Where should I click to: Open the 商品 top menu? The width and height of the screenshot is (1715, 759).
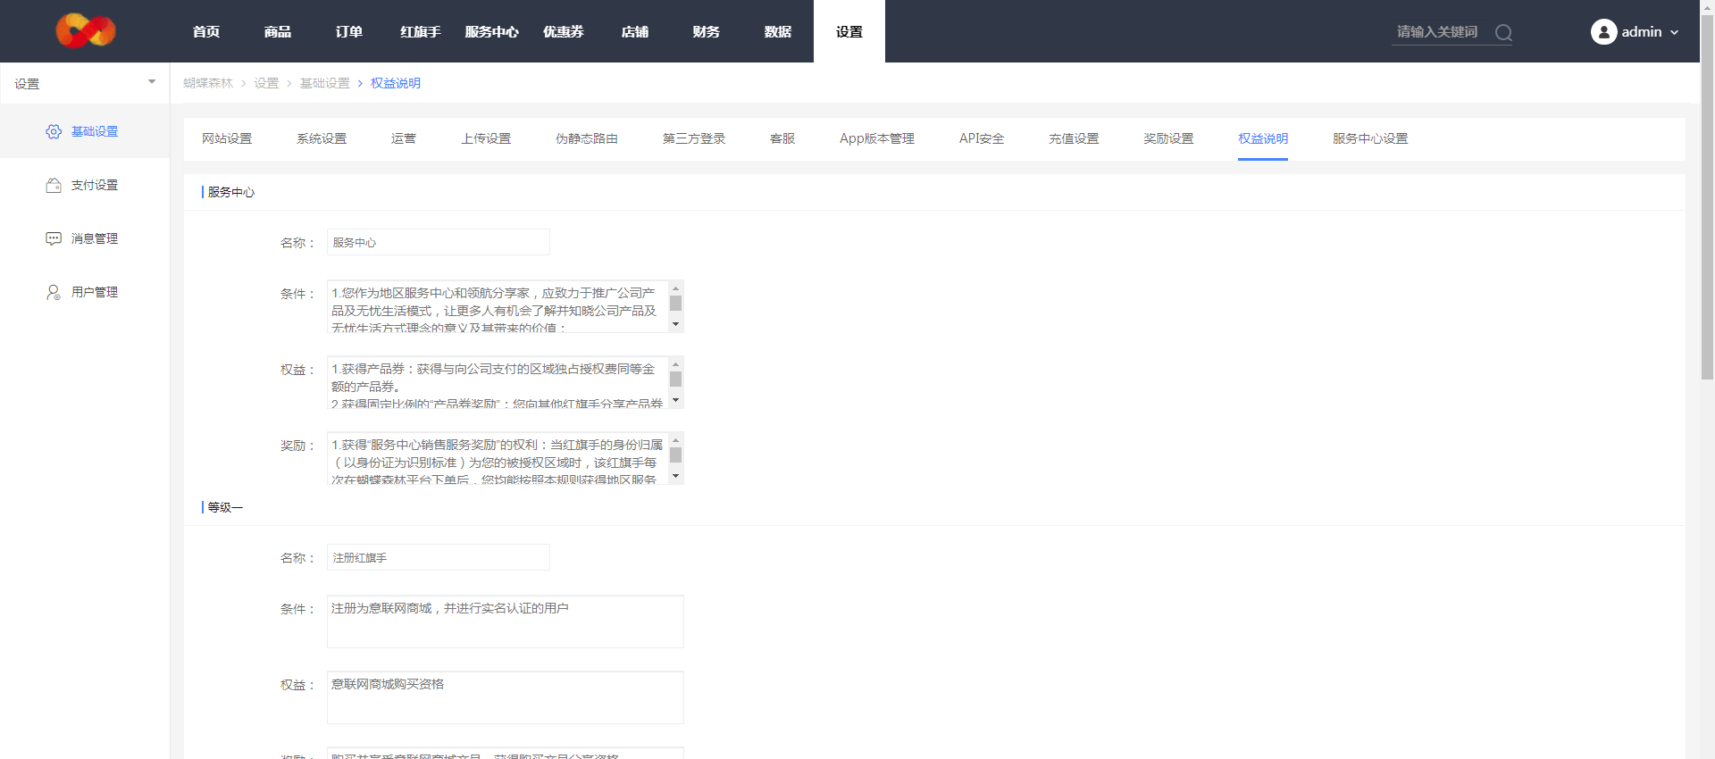[x=278, y=31]
